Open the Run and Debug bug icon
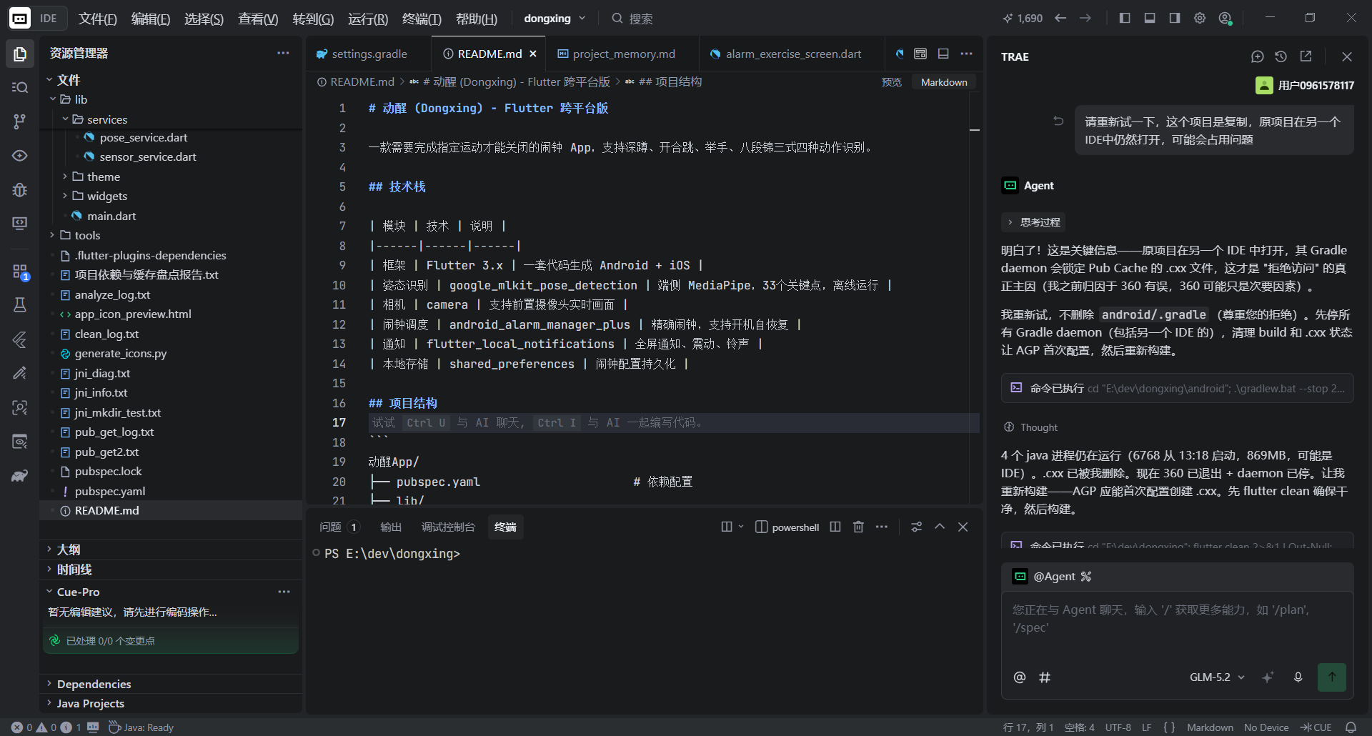 point(20,189)
